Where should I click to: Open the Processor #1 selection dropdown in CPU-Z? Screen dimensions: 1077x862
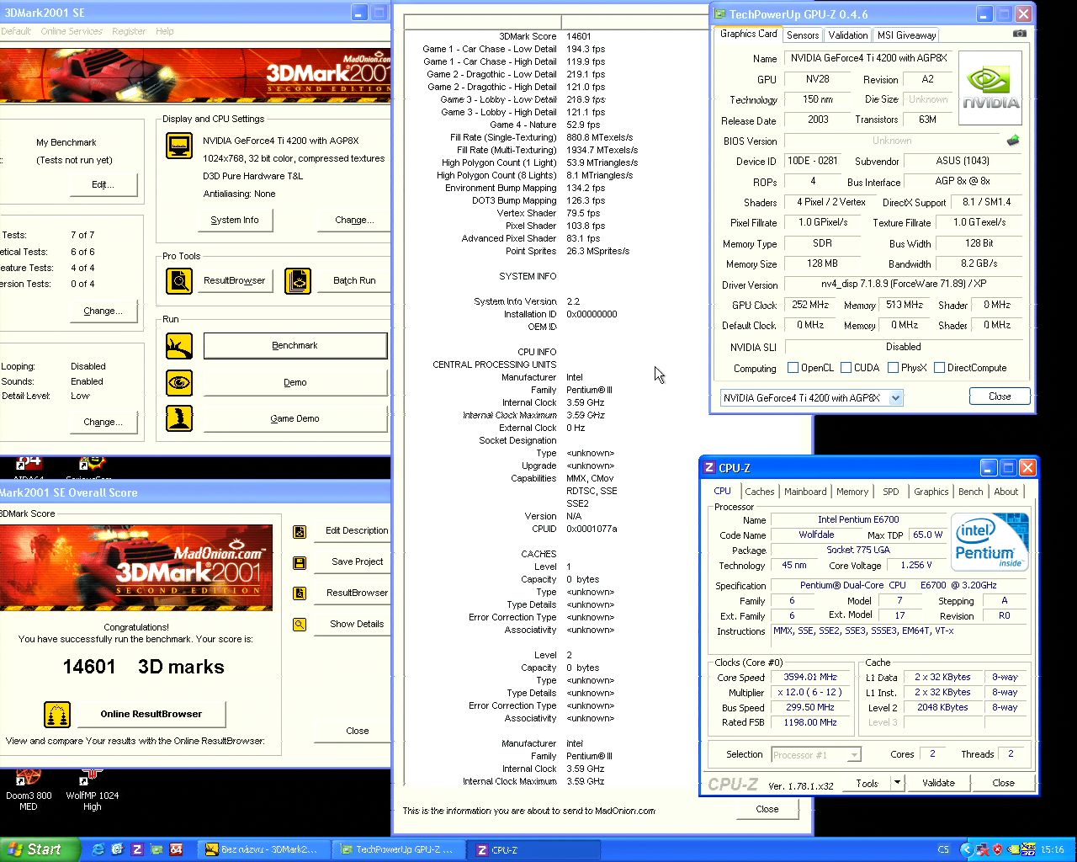854,755
